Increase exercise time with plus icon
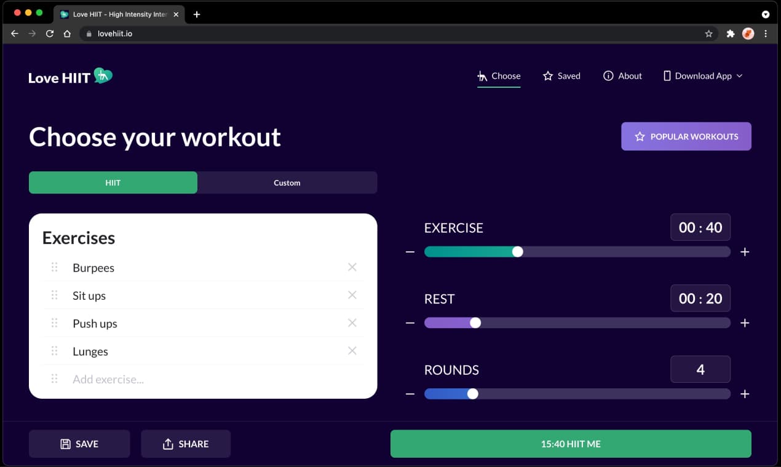 click(745, 252)
